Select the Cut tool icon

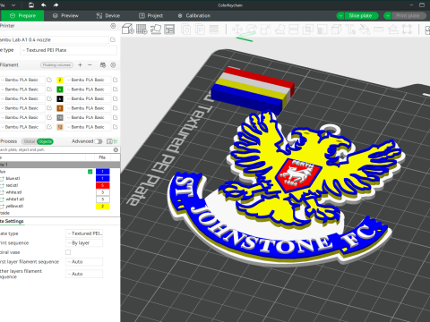294,30
